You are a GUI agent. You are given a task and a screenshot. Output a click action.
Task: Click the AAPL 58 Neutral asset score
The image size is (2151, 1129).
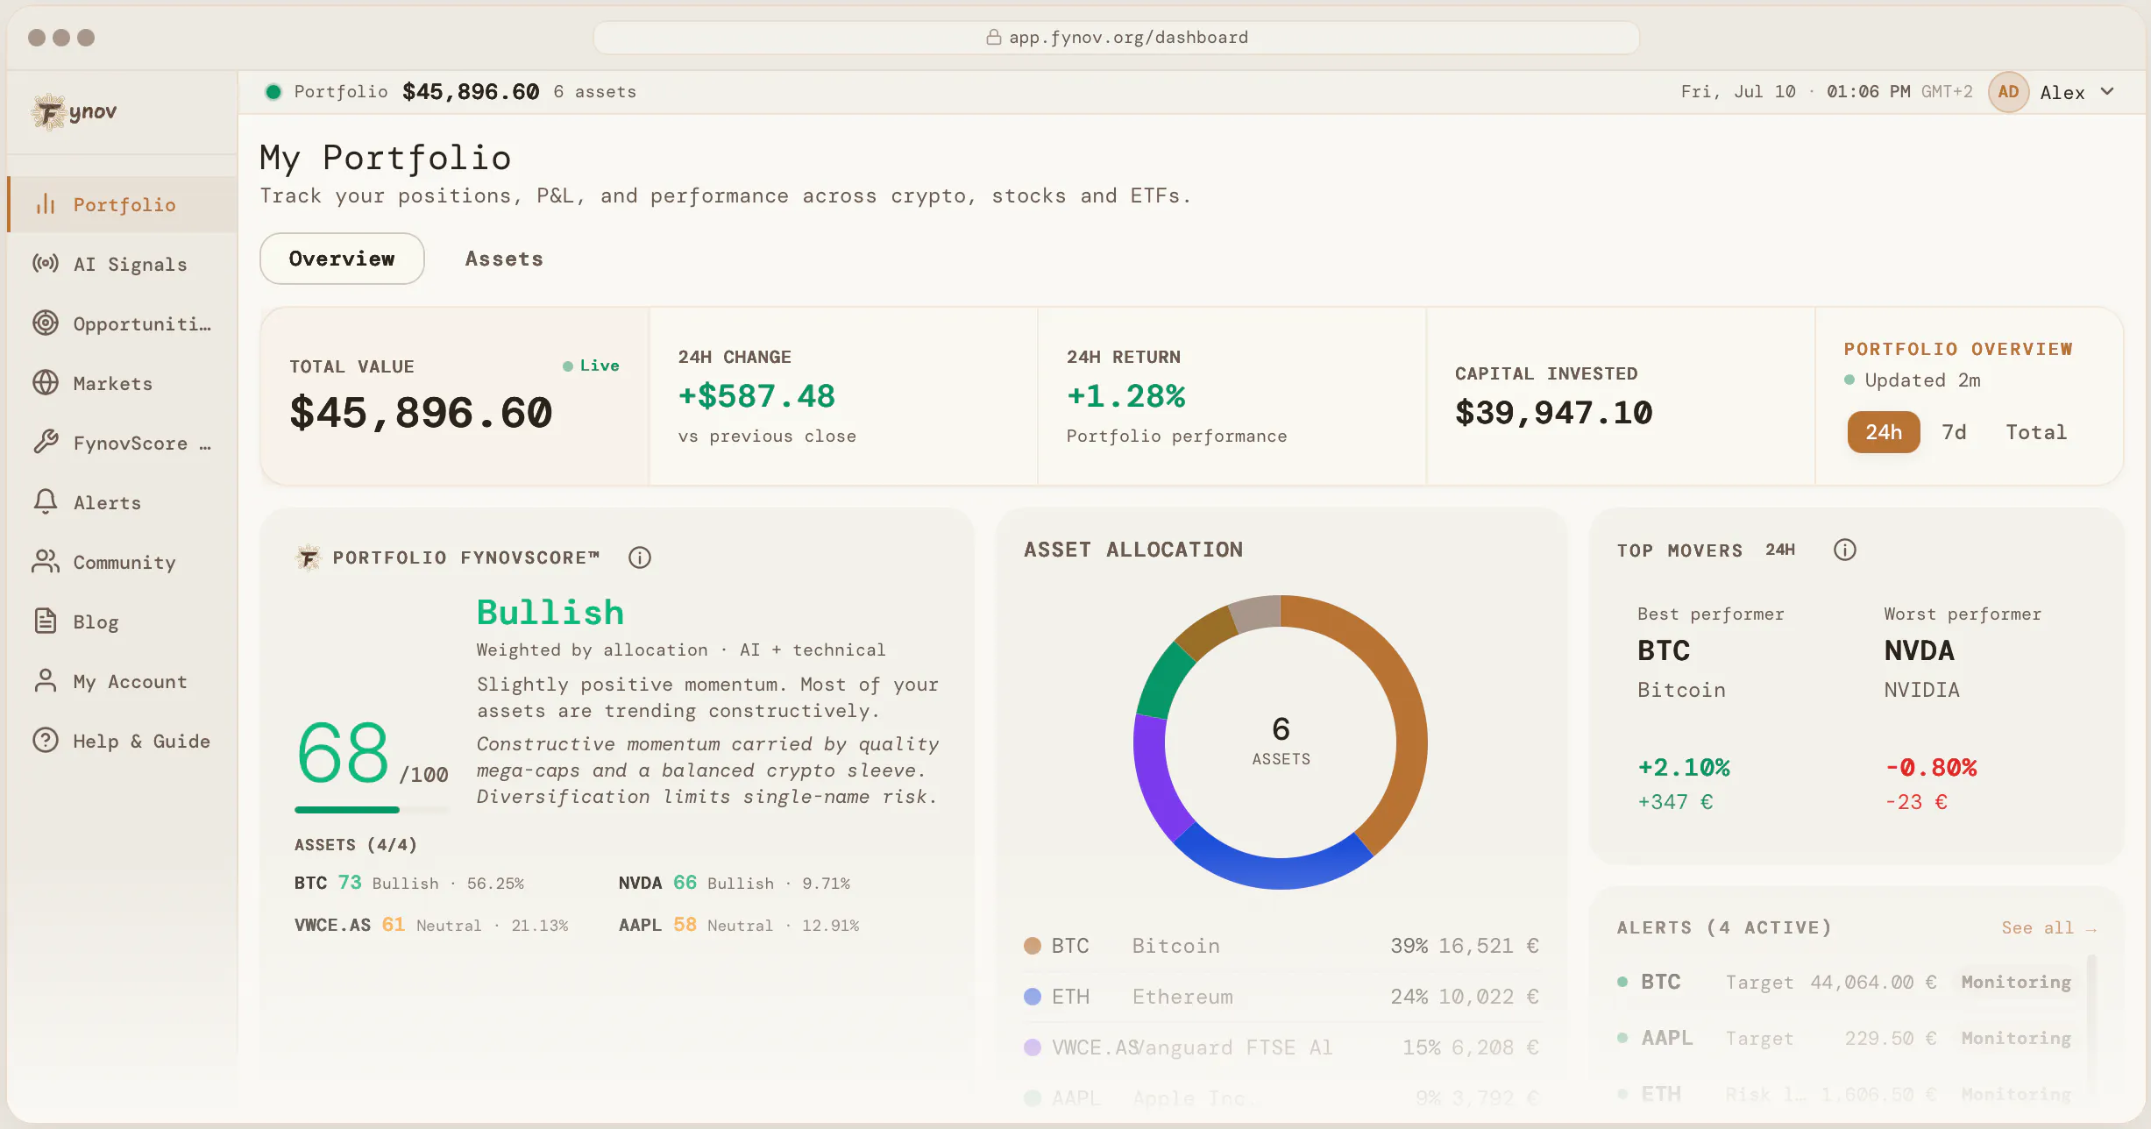point(739,925)
